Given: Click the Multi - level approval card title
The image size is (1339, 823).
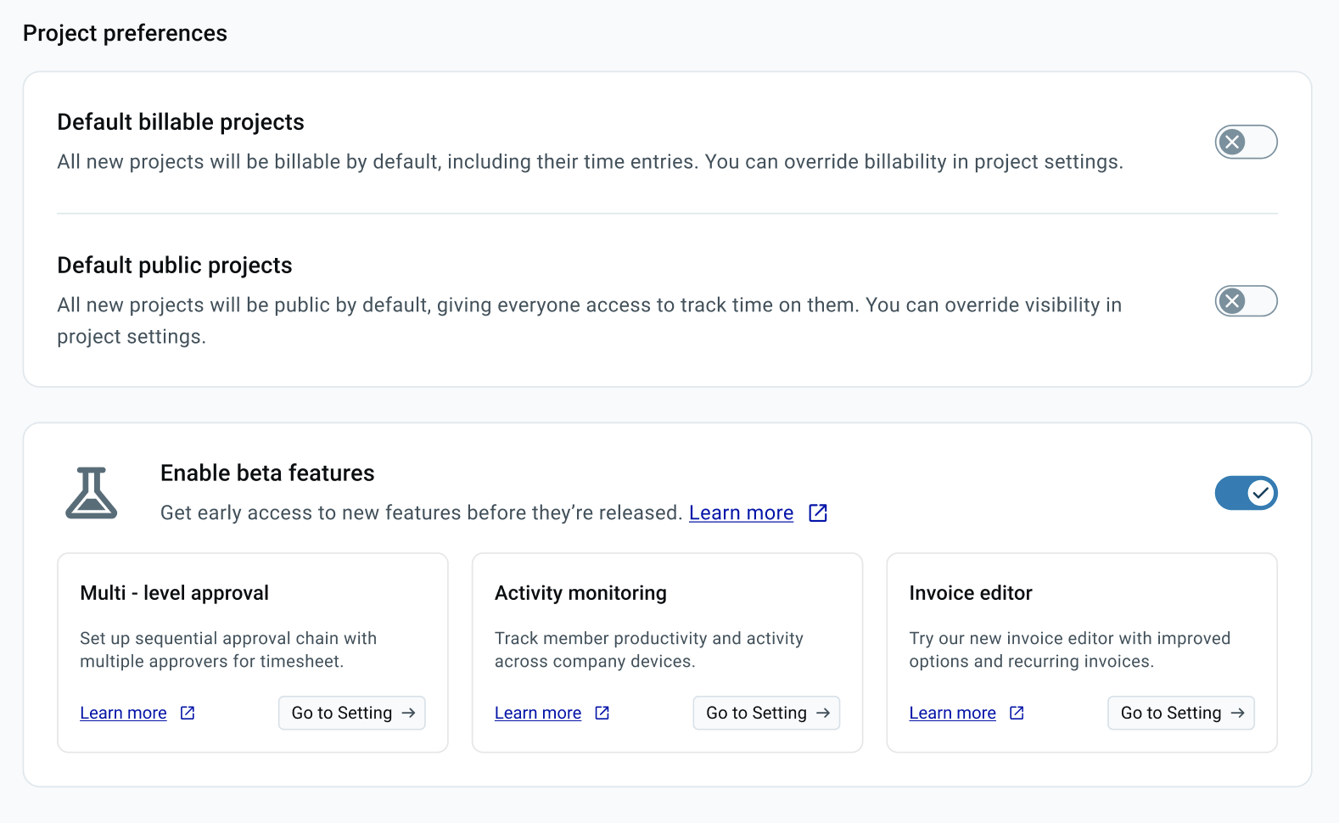Looking at the screenshot, I should pos(174,593).
